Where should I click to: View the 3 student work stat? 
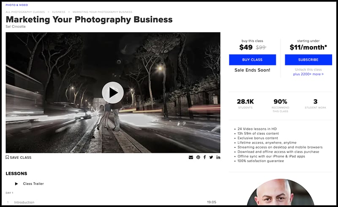pyautogui.click(x=315, y=103)
